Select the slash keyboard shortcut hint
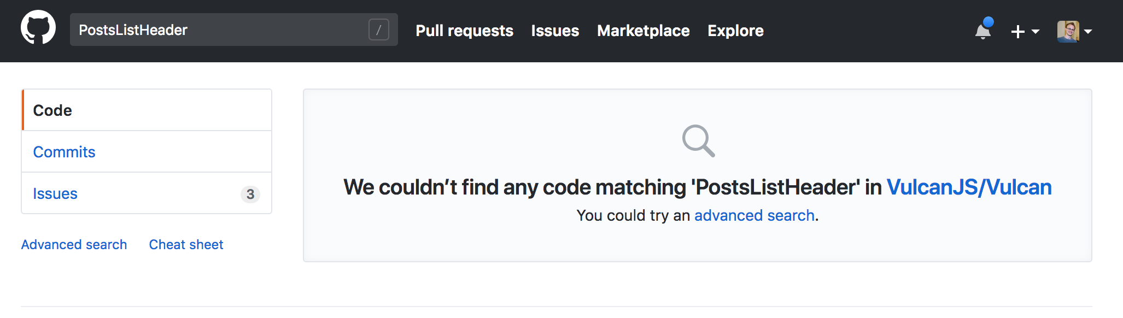The image size is (1123, 318). pyautogui.click(x=379, y=31)
